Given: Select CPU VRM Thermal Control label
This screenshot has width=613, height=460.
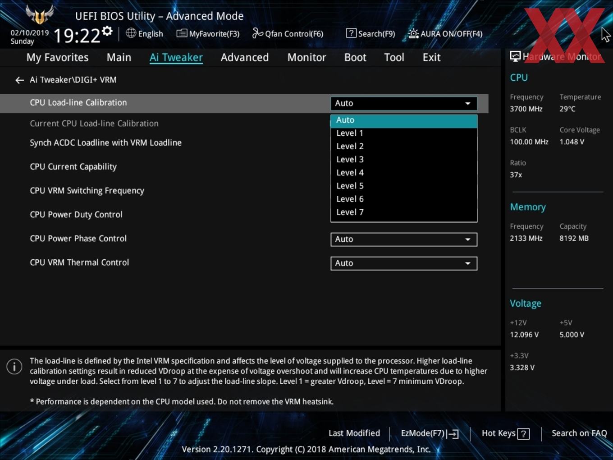Looking at the screenshot, I should pos(79,262).
